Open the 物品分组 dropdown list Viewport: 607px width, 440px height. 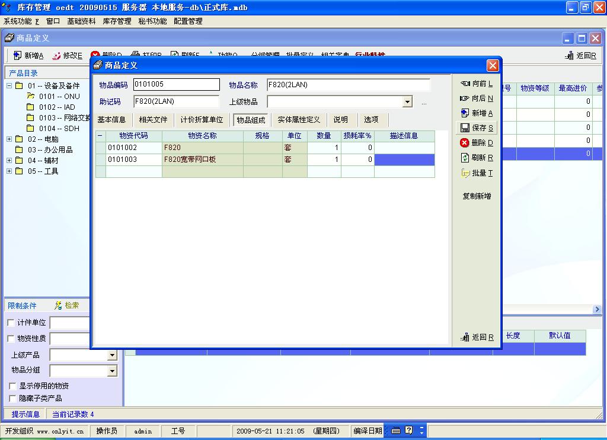112,371
